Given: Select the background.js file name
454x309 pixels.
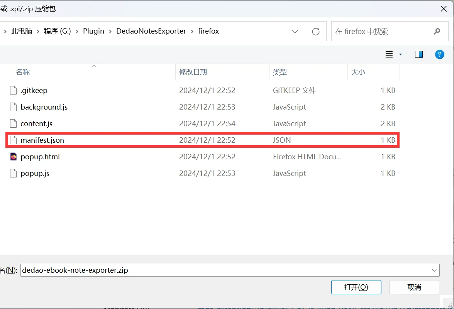Looking at the screenshot, I should click(x=44, y=107).
